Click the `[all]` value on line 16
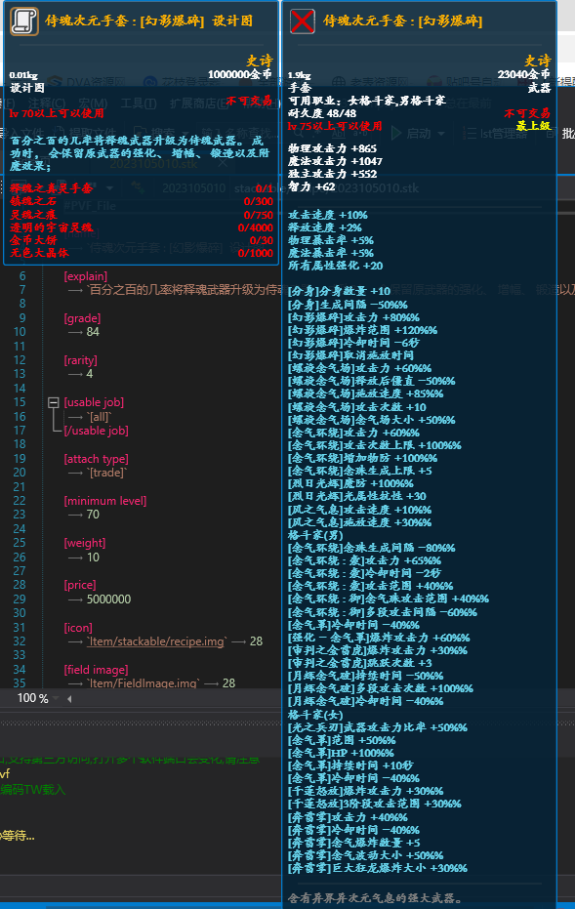 click(100, 416)
